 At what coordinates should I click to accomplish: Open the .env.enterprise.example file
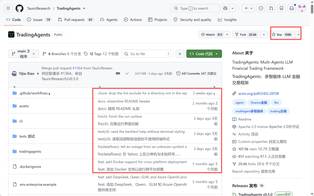pos(38,184)
